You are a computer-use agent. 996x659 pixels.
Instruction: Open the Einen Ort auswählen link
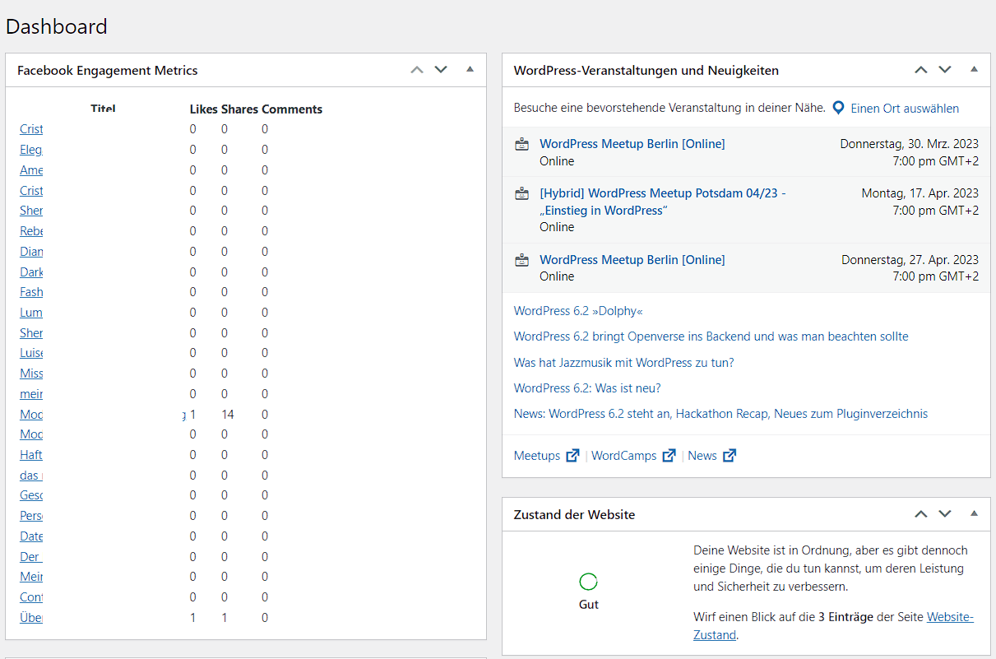point(901,108)
